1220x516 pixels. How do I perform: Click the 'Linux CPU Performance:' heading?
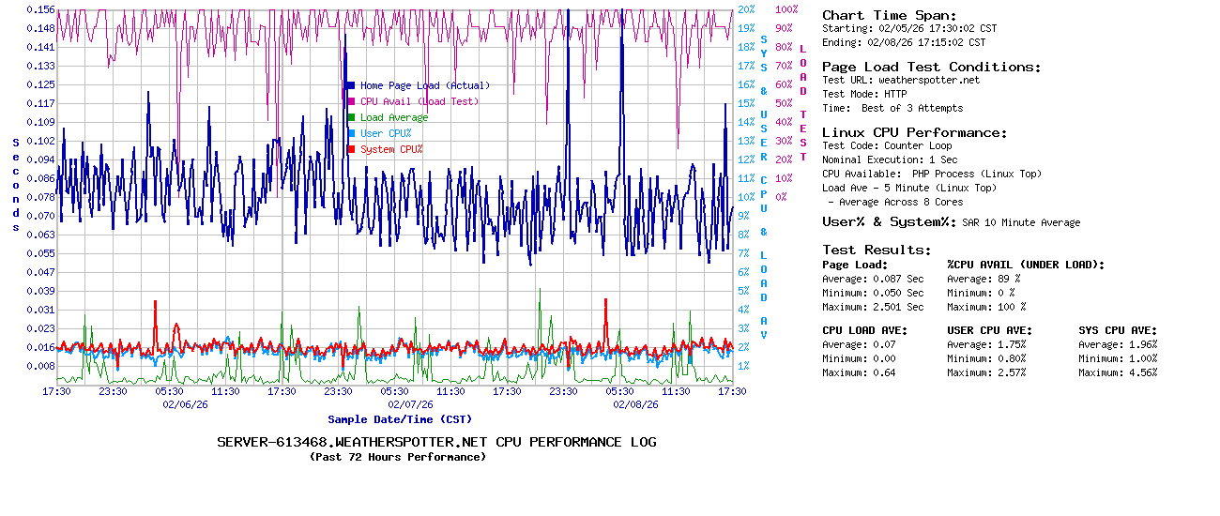(914, 132)
